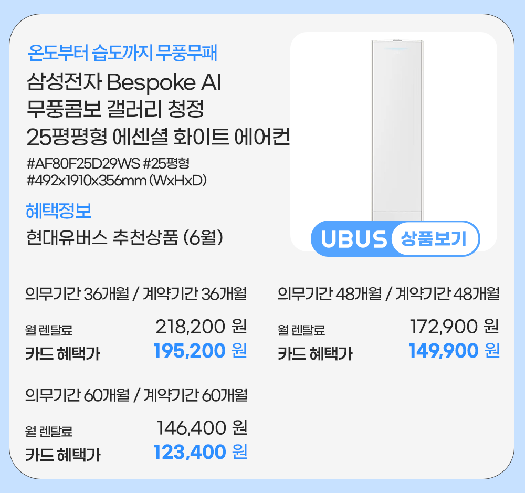525x493 pixels.
Task: Click the 146,400 원 monthly rental fee
Action: coord(202,428)
